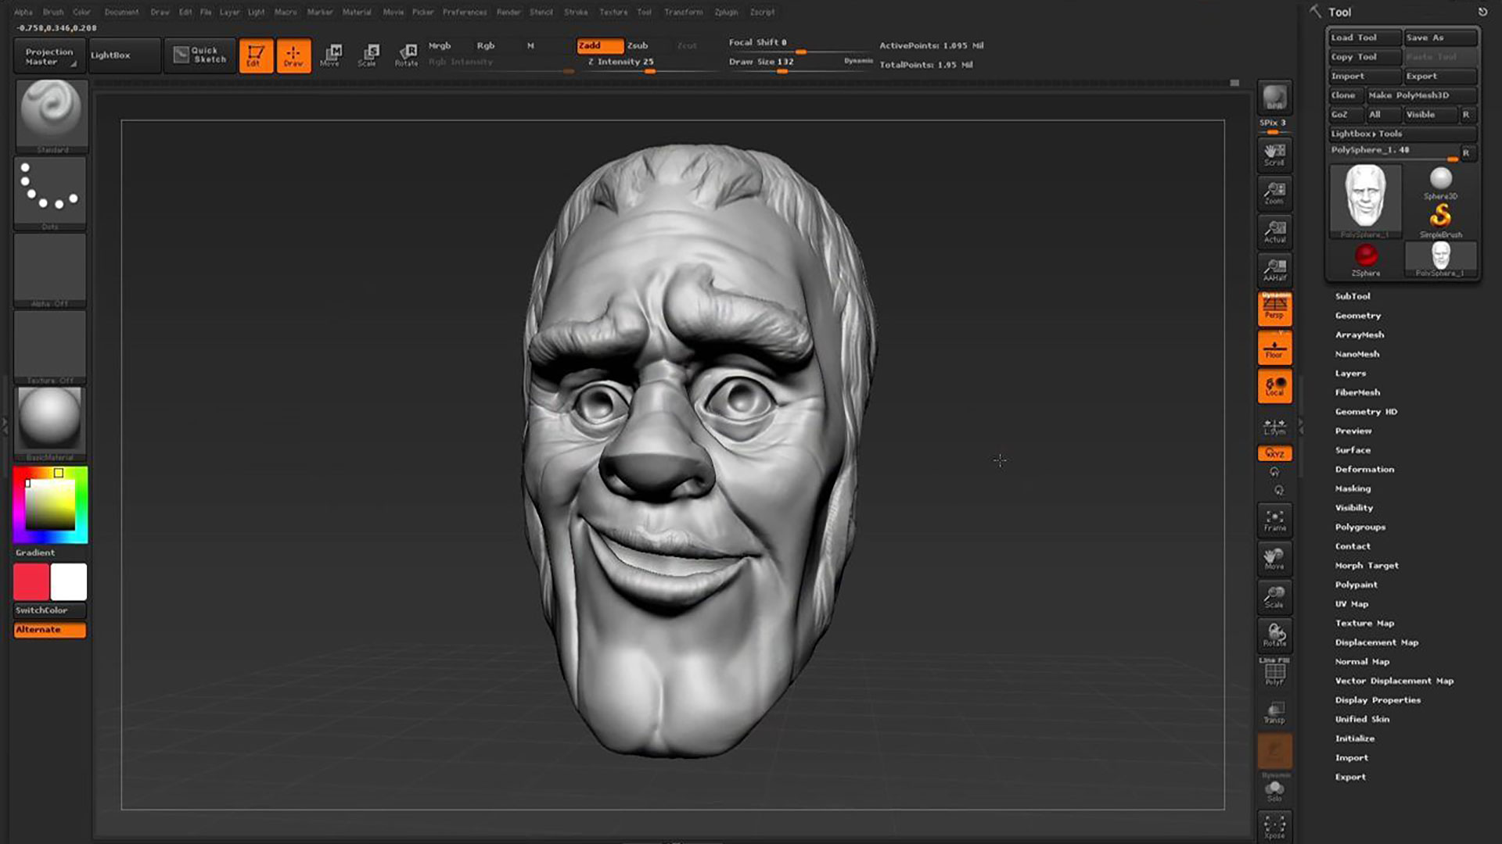1502x844 pixels.
Task: Select the Rotate transform tool in top shelf
Action: pos(406,55)
